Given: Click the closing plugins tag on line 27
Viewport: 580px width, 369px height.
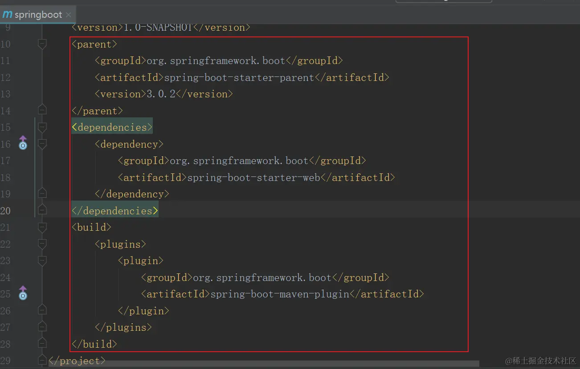Looking at the screenshot, I should click(x=123, y=327).
